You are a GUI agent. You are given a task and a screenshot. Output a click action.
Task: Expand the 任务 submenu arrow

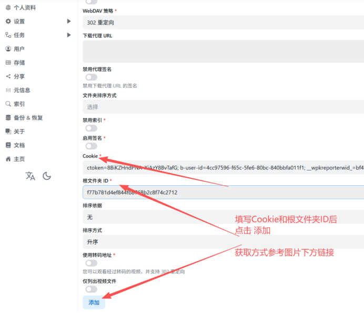pos(69,35)
